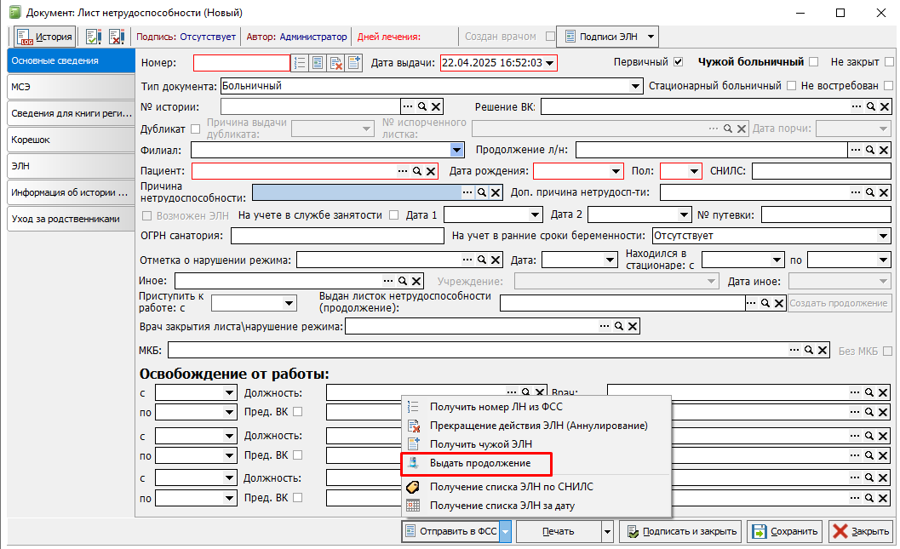900x549 pixels.
Task: Click into the СНИЛС input field
Action: tap(820, 171)
